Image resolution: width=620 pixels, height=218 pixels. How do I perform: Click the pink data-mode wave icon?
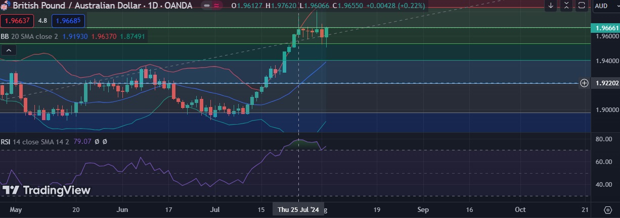click(x=217, y=6)
